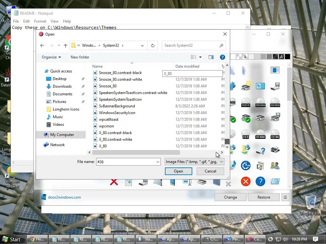Viewport: 326px width, 244px height.
Task: Select Desktop in Quick access
Action: [60, 79]
